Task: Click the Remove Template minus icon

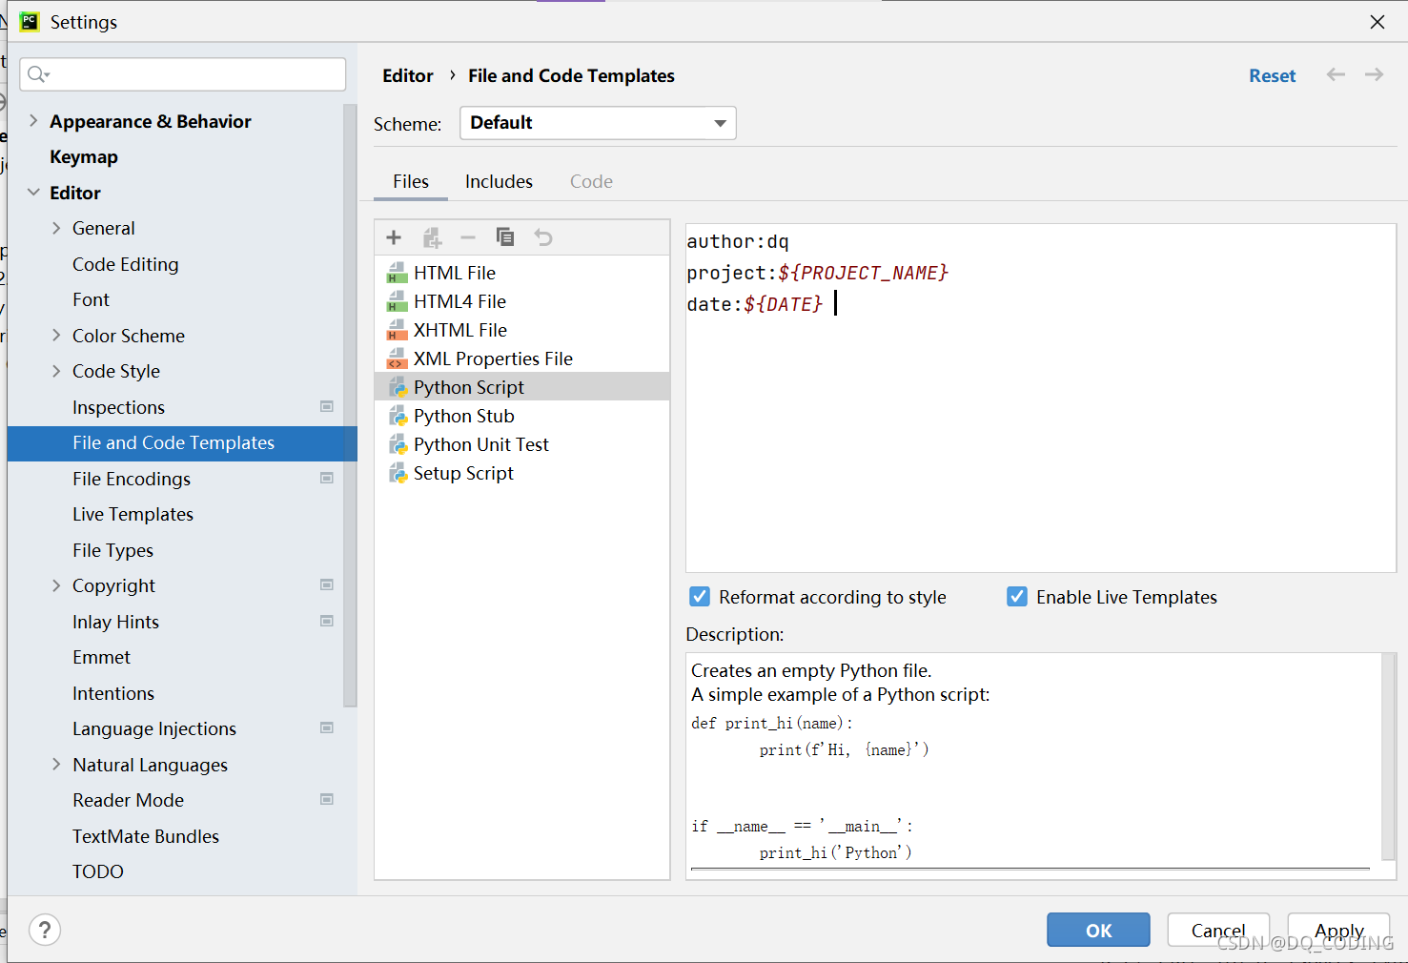Action: pos(468,237)
